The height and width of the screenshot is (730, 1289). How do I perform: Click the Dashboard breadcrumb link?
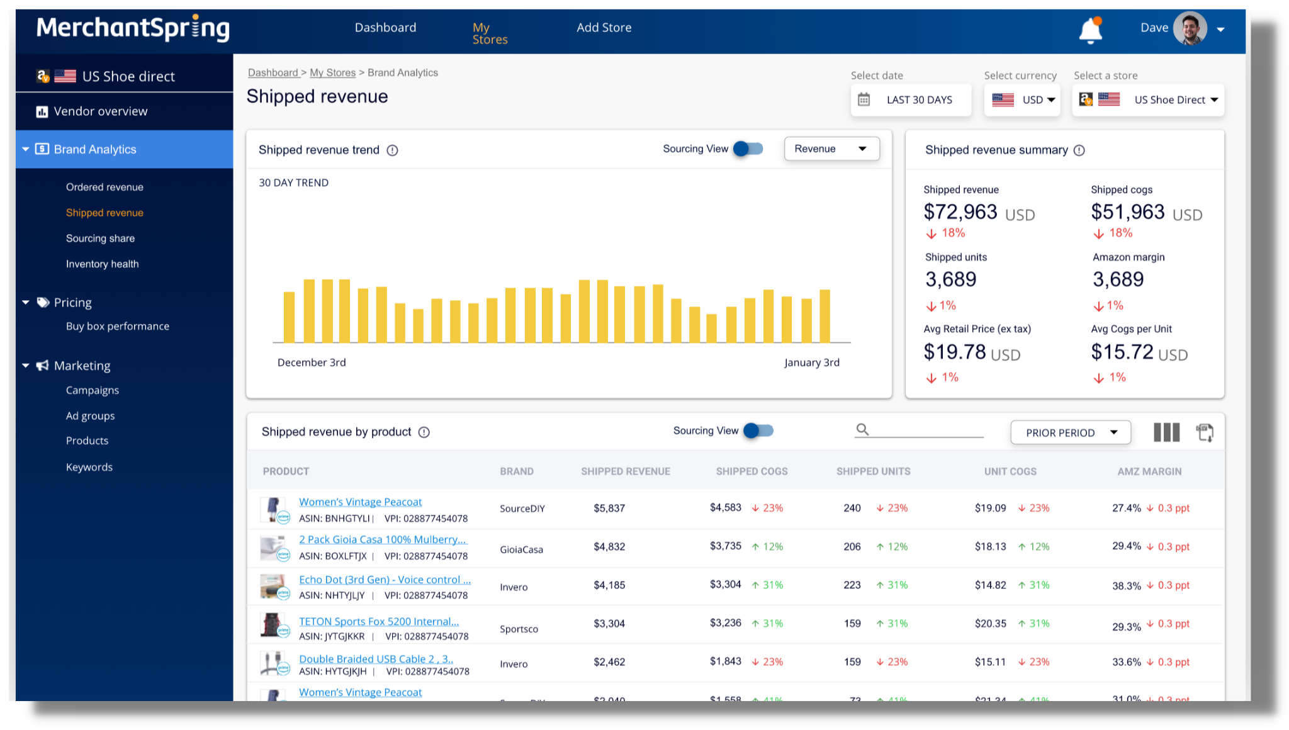273,72
